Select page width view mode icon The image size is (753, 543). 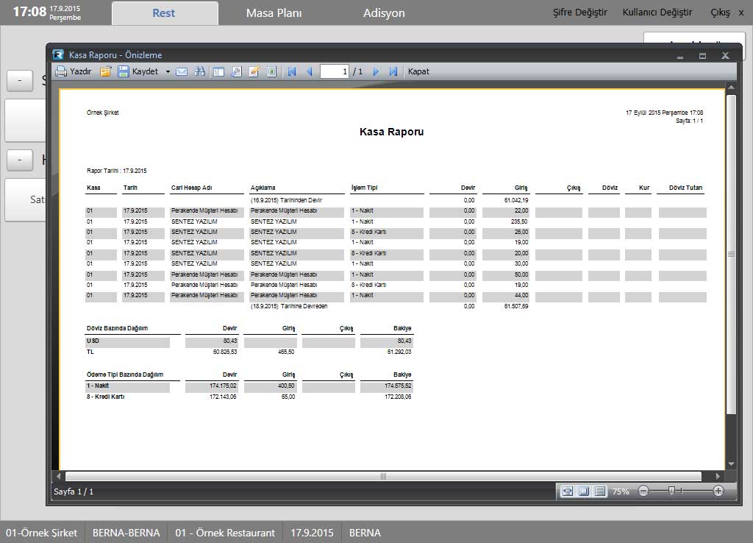[x=567, y=491]
